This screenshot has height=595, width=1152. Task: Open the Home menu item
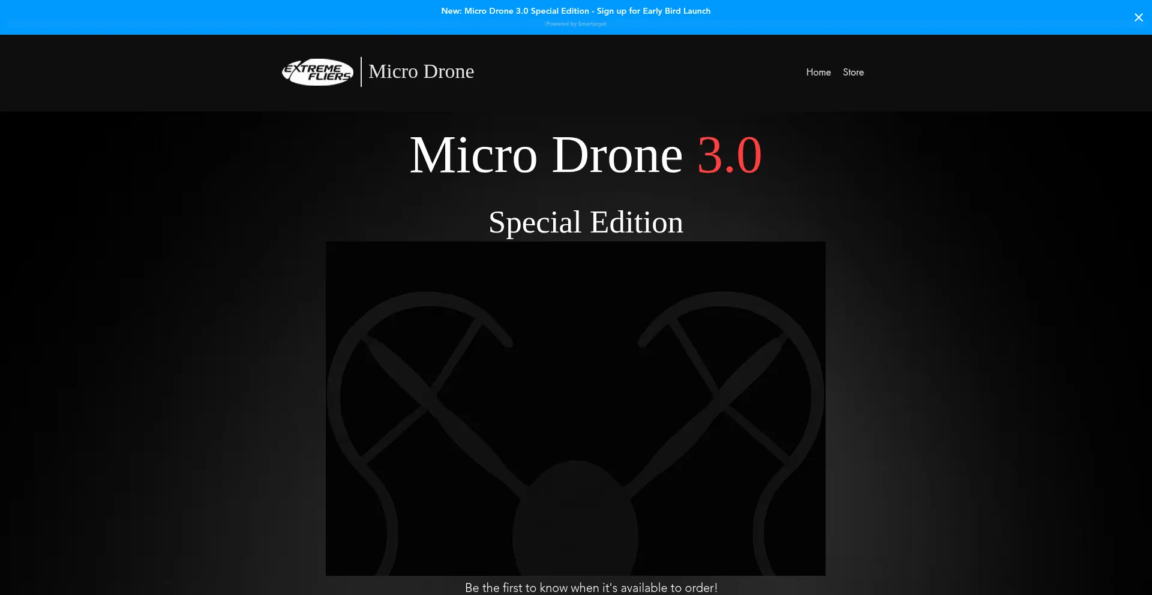coord(818,72)
